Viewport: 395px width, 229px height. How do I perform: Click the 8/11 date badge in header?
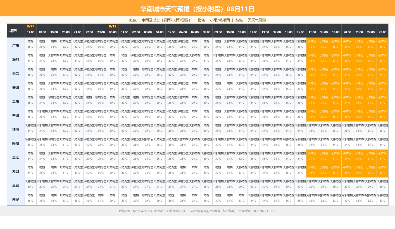[x=30, y=26]
